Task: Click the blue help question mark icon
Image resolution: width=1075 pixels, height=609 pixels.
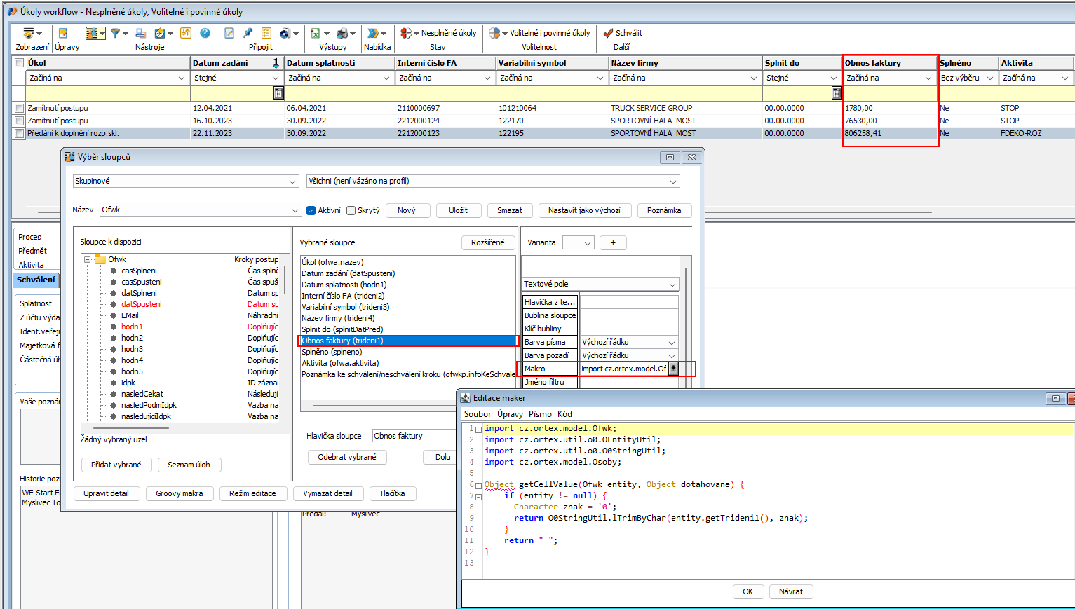Action: point(205,33)
